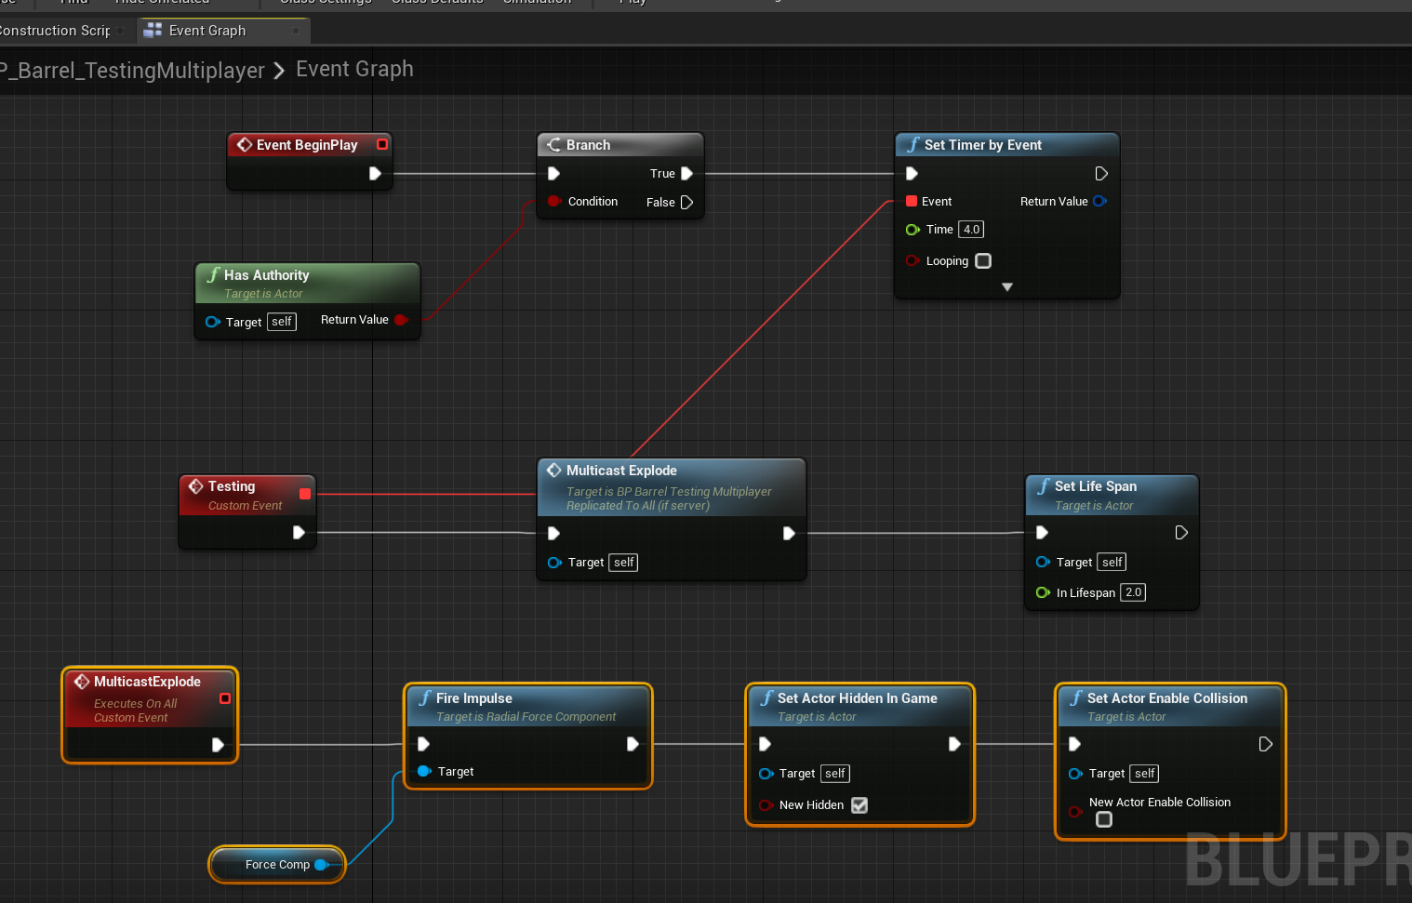This screenshot has width=1412, height=903.
Task: Click Has Authority Return Value pin
Action: [401, 320]
